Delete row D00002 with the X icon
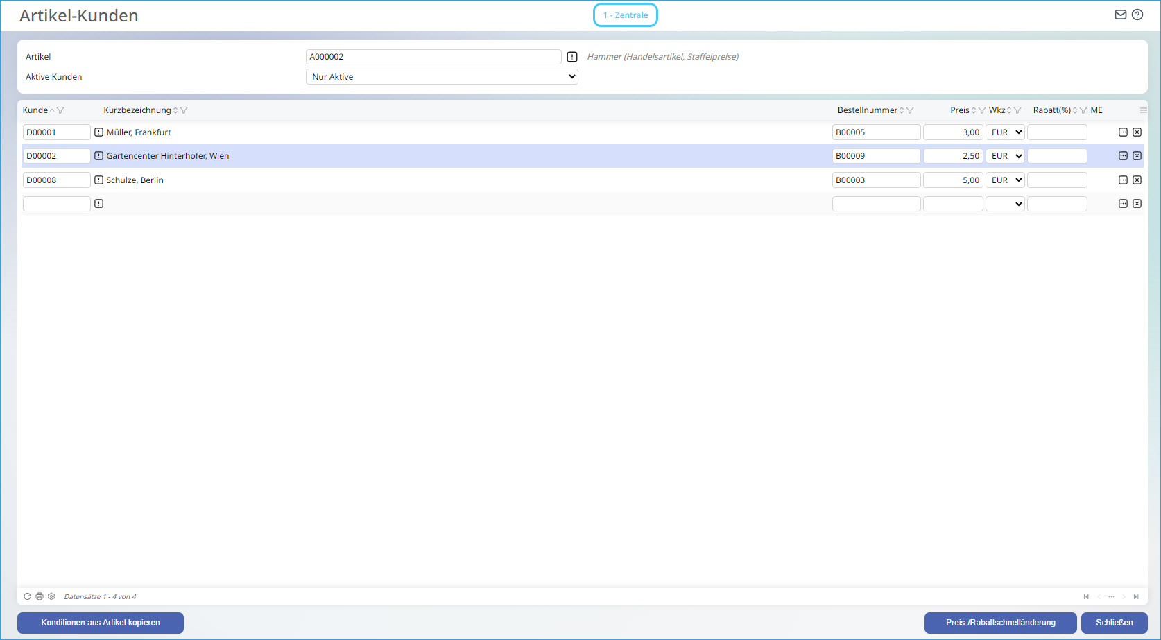The height and width of the screenshot is (640, 1161). (1137, 156)
